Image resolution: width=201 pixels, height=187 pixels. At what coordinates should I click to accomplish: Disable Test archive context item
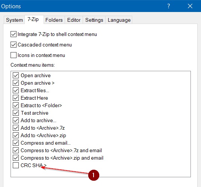click(x=16, y=113)
